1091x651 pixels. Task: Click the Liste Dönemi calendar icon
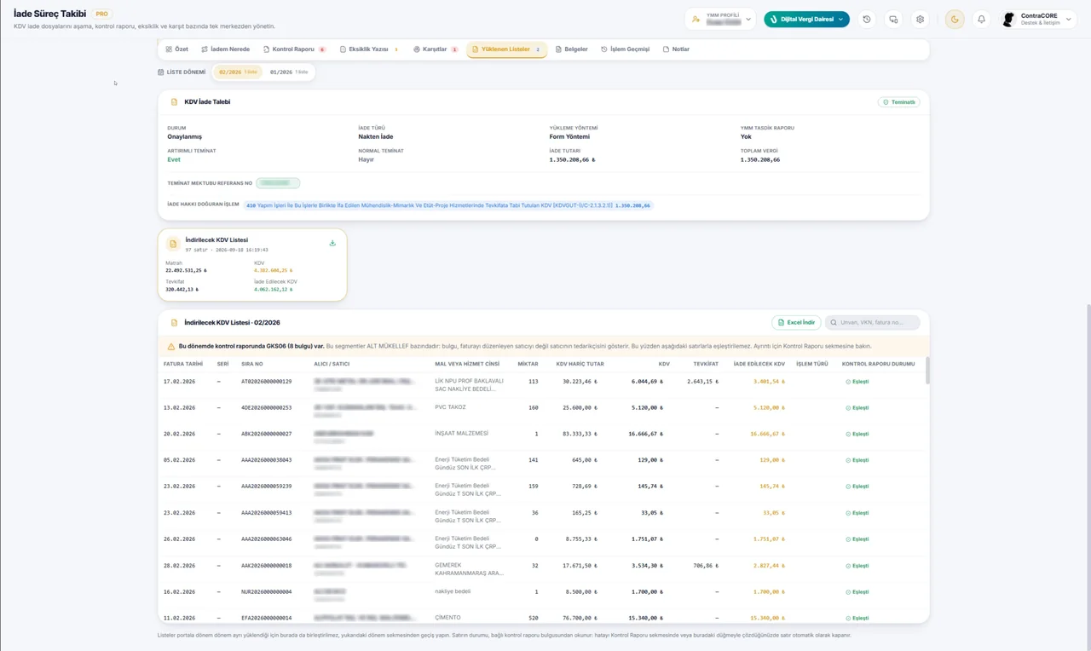(x=161, y=72)
